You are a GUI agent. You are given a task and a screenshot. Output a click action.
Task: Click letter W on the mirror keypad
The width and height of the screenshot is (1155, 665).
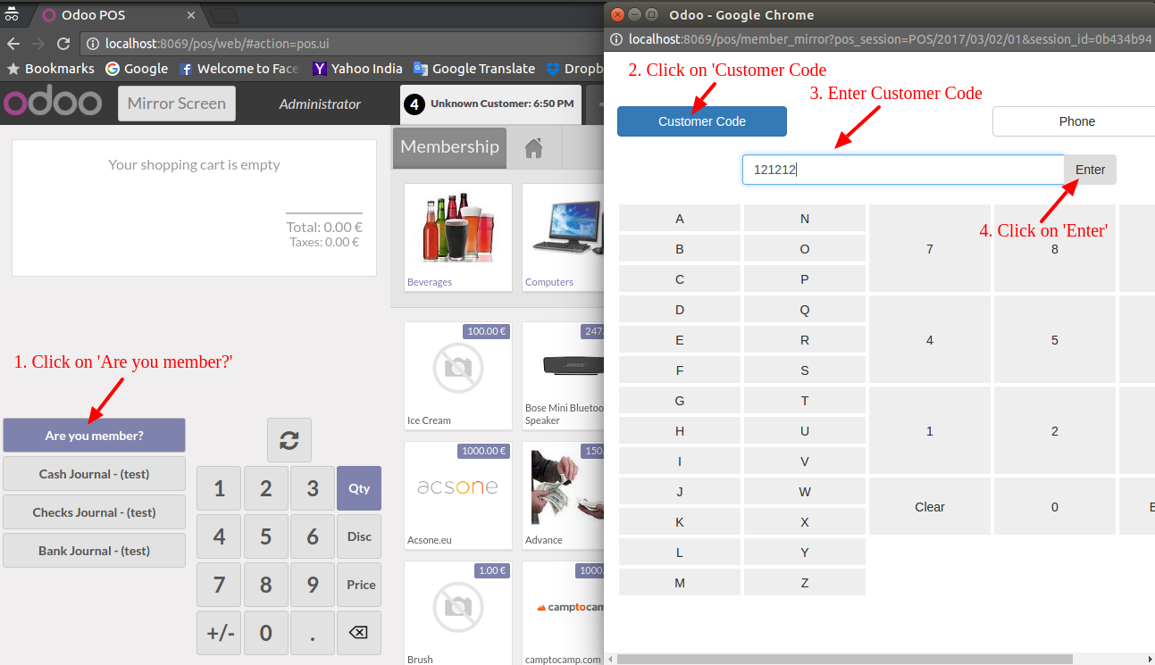[805, 492]
